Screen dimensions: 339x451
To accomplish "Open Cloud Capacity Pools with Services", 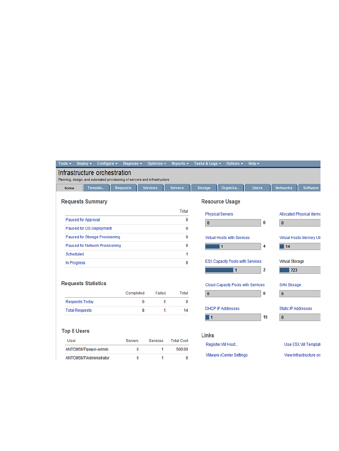I will [x=235, y=285].
